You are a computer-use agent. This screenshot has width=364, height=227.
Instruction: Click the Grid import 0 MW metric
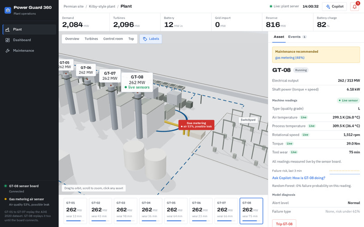coord(237,22)
